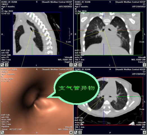Click the Orient angle readout in 3D view
This screenshot has width=147, height=135.
click(x=12, y=129)
